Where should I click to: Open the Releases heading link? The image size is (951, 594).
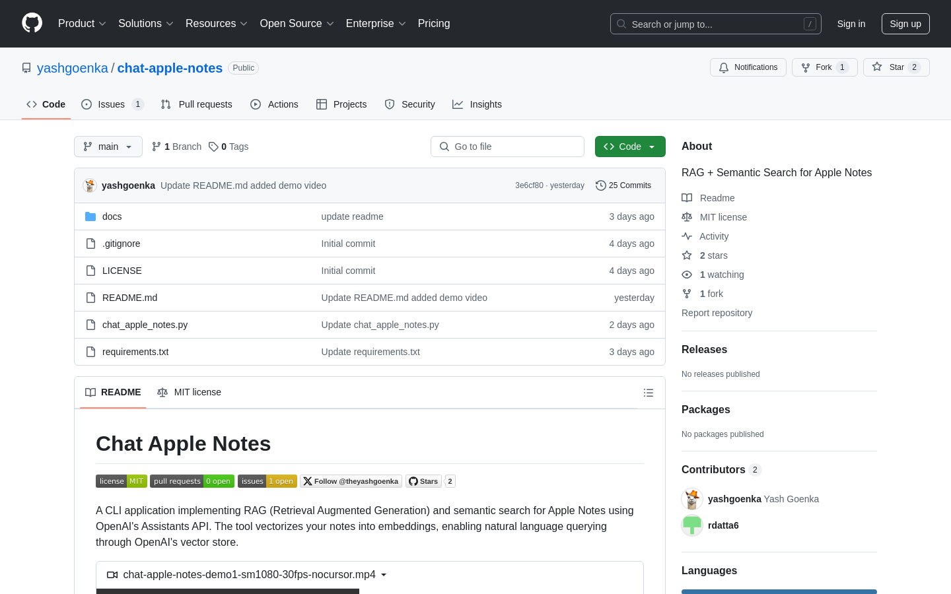click(704, 350)
